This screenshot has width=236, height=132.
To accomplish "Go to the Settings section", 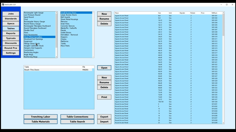I will [11, 53].
